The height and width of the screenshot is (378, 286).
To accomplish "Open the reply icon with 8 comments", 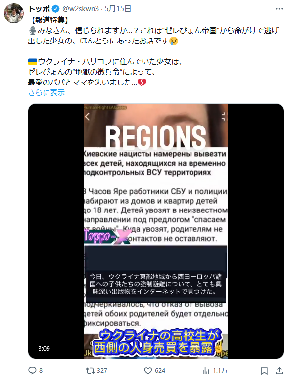I will click(32, 370).
